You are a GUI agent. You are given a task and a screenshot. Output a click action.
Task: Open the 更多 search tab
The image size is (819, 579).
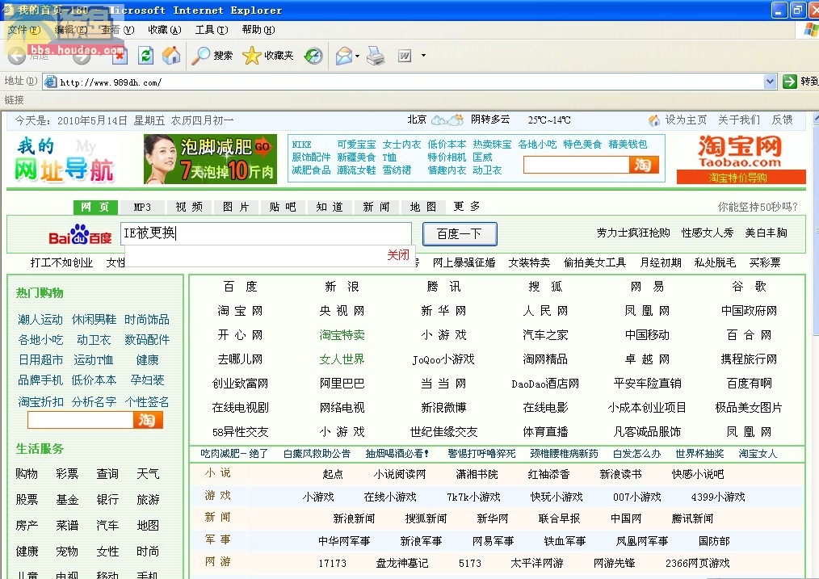[467, 207]
